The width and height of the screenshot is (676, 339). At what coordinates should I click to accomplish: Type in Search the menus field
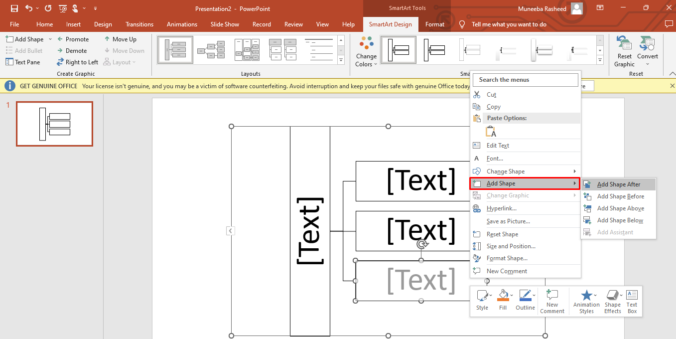526,80
